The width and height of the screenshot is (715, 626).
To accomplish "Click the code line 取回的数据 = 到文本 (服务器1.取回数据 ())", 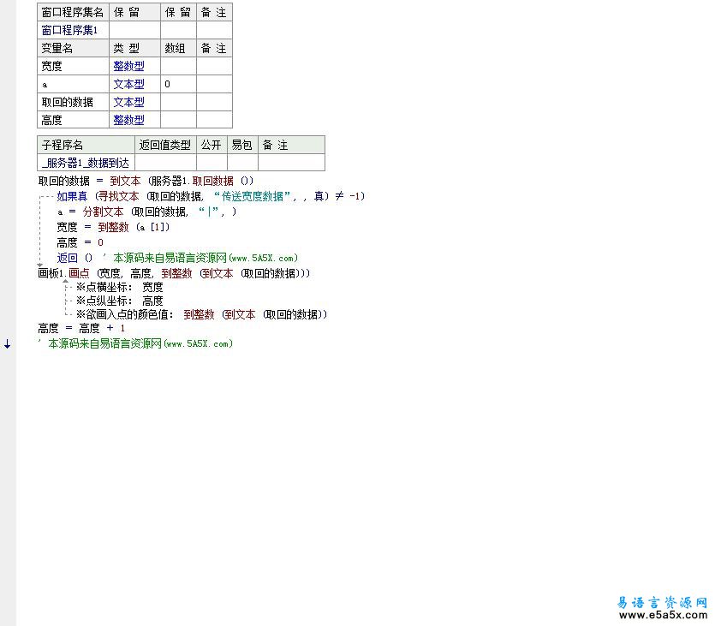I will click(146, 181).
